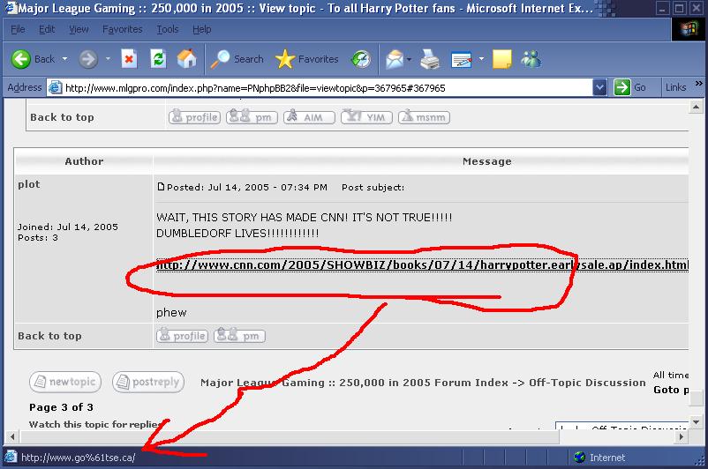Screen dimensions: 708x469
Task: Click the upper post's profile button
Action: tap(194, 117)
